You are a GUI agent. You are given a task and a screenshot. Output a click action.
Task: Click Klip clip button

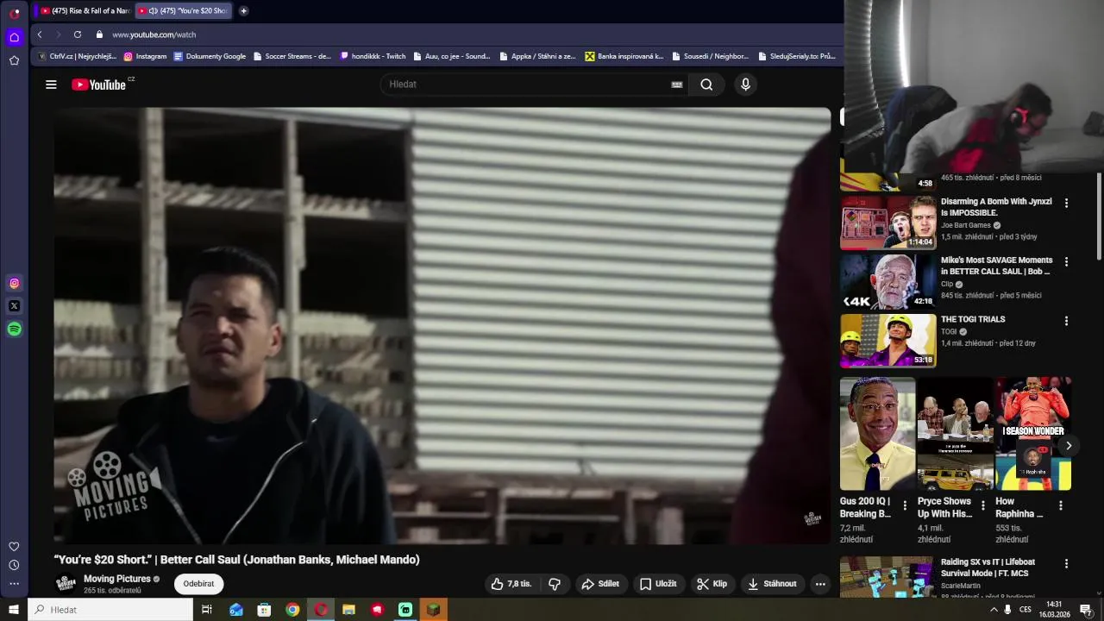712,584
